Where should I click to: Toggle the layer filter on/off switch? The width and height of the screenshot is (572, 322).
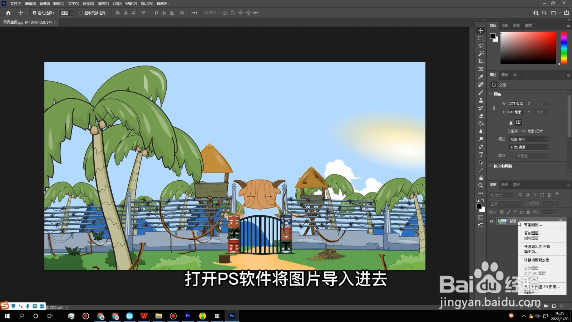coord(557,194)
